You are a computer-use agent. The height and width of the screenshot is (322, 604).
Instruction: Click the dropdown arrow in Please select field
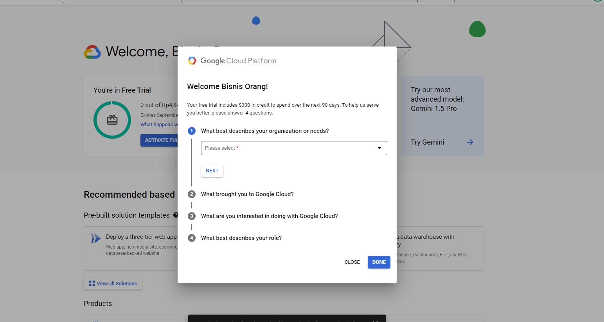click(379, 148)
